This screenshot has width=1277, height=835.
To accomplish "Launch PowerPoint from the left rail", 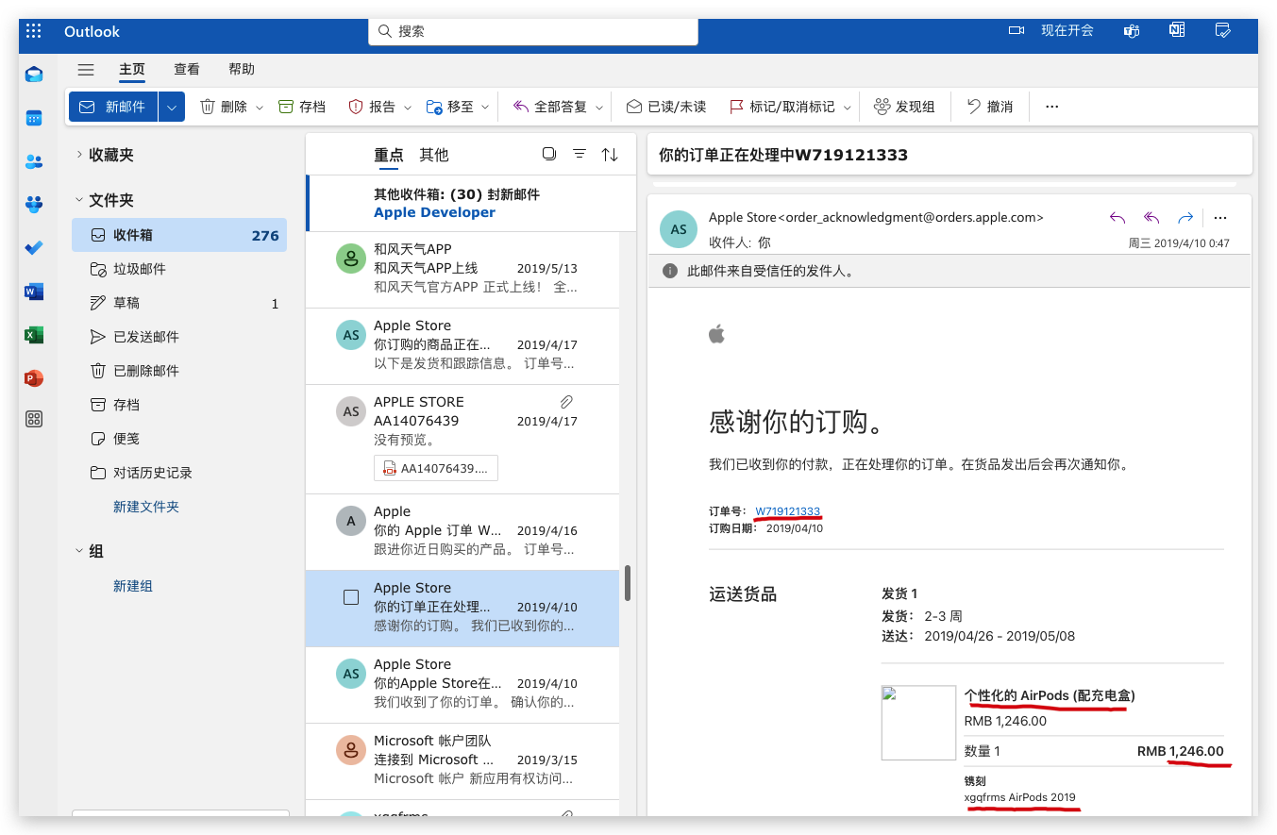I will [34, 378].
